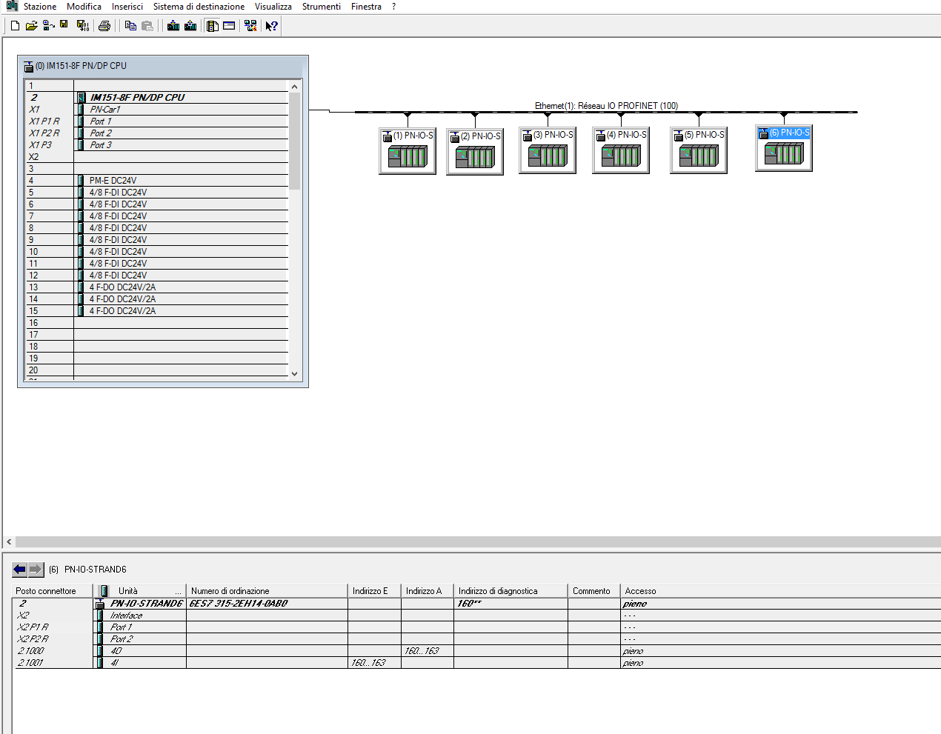Screen dimensions: 941x734
Task: Open the Sistema di destinazione menu
Action: 199,7
